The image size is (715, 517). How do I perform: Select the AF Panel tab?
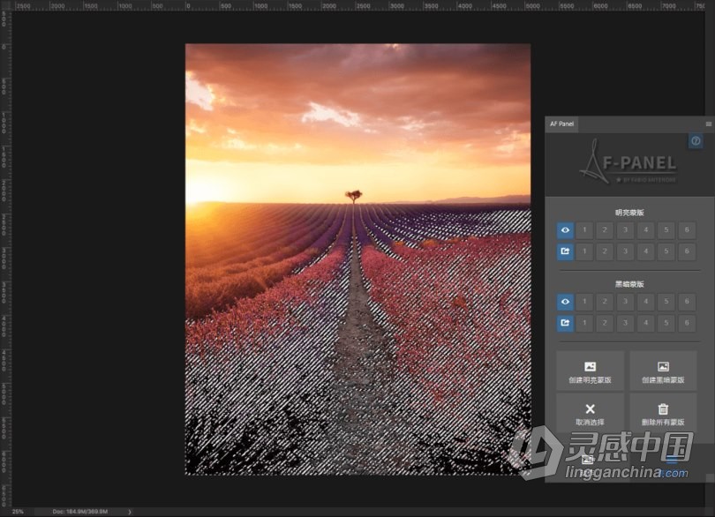tap(561, 124)
